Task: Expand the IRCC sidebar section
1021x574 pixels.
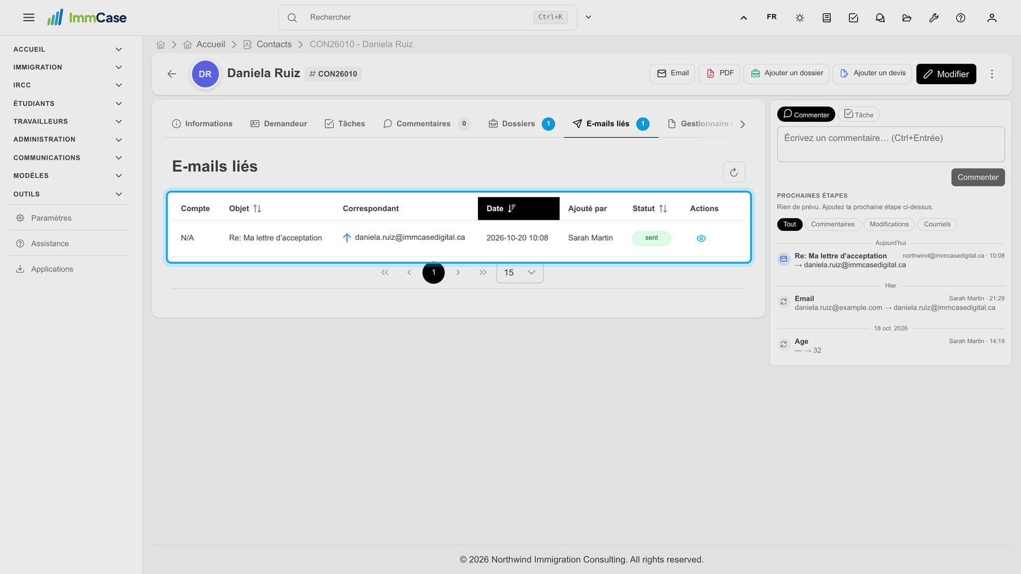Action: tap(68, 85)
